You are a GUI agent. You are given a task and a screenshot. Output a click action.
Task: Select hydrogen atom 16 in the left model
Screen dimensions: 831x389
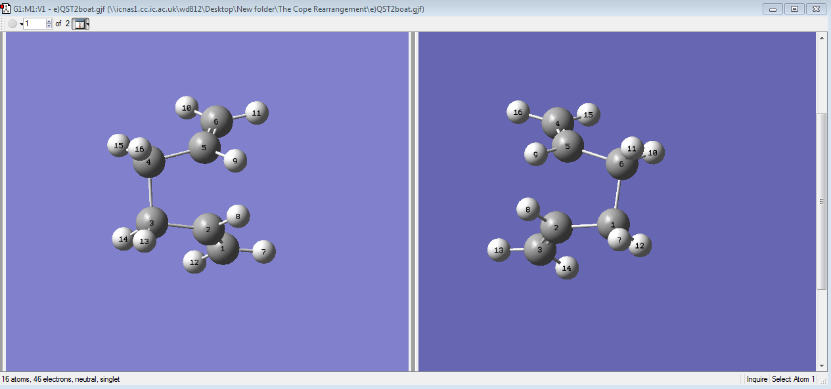[139, 149]
